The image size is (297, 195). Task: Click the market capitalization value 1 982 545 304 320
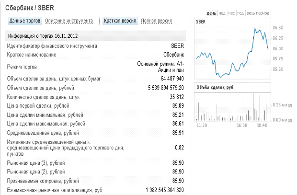[165, 190]
